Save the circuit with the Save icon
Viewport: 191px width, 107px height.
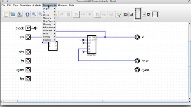pos(19,15)
